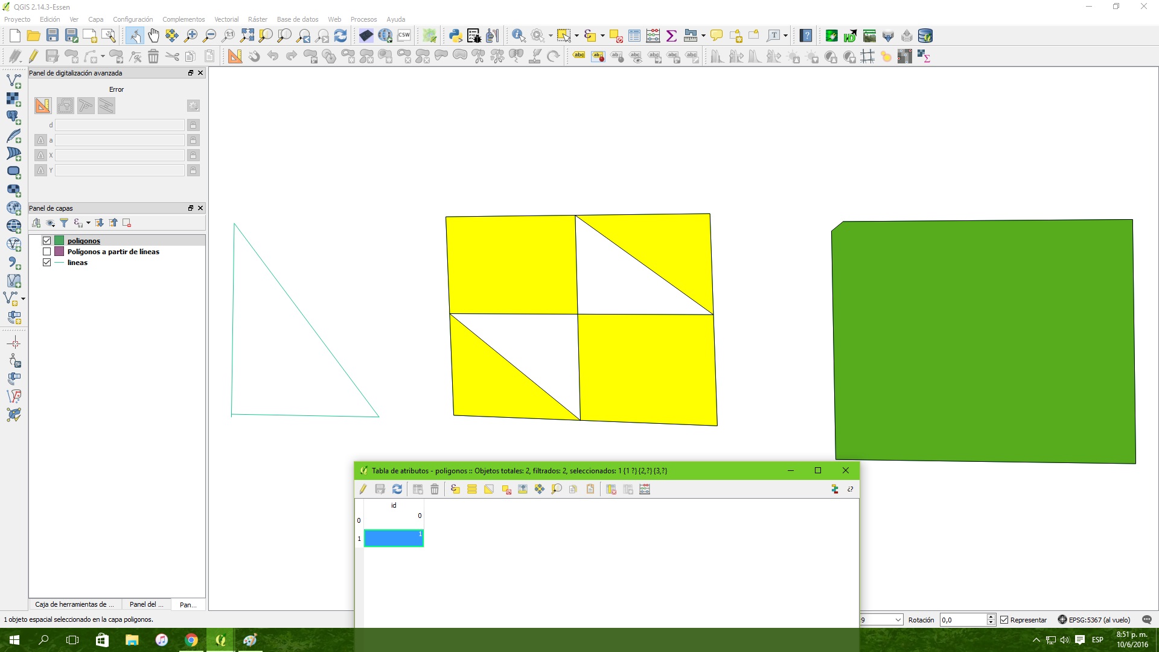Screen dimensions: 1159x652
Task: Open the Ráster menu
Action: coord(258,19)
